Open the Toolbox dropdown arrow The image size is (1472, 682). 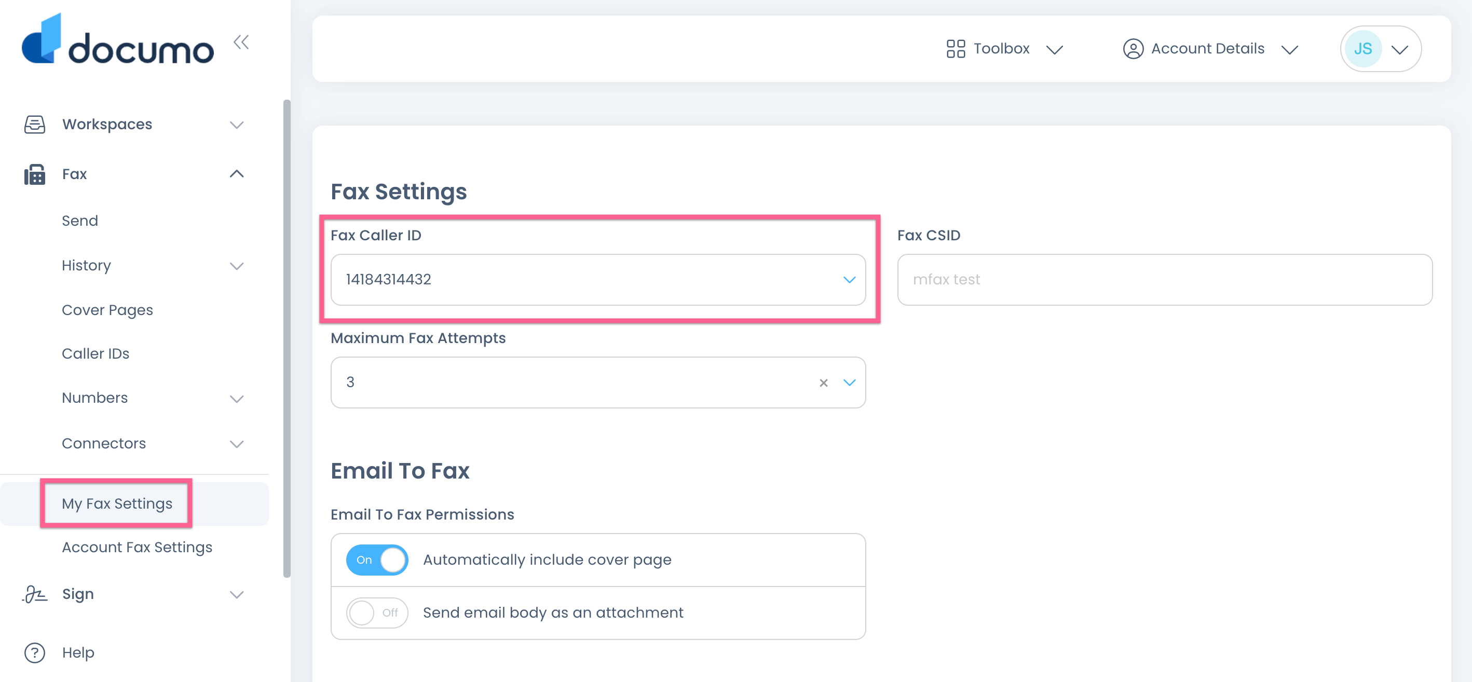1054,50
